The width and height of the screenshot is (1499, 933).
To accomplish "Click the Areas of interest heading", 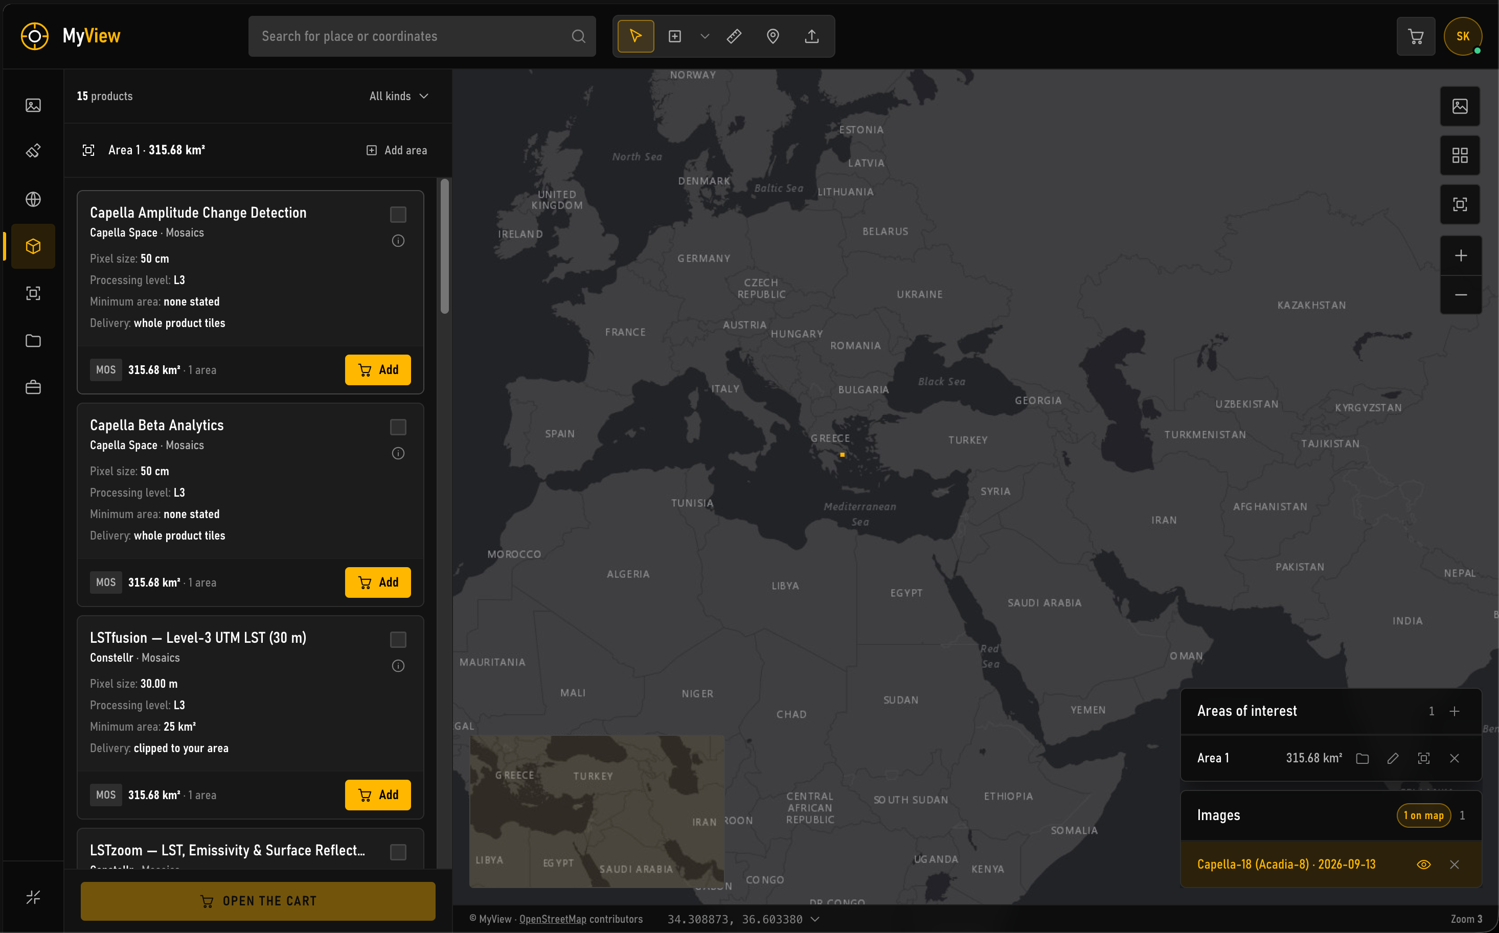I will (1247, 711).
